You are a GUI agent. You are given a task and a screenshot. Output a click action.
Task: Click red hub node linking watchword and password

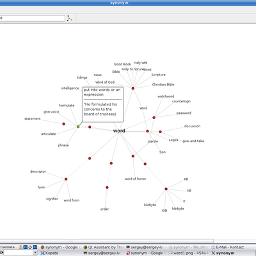pyautogui.click(x=154, y=118)
